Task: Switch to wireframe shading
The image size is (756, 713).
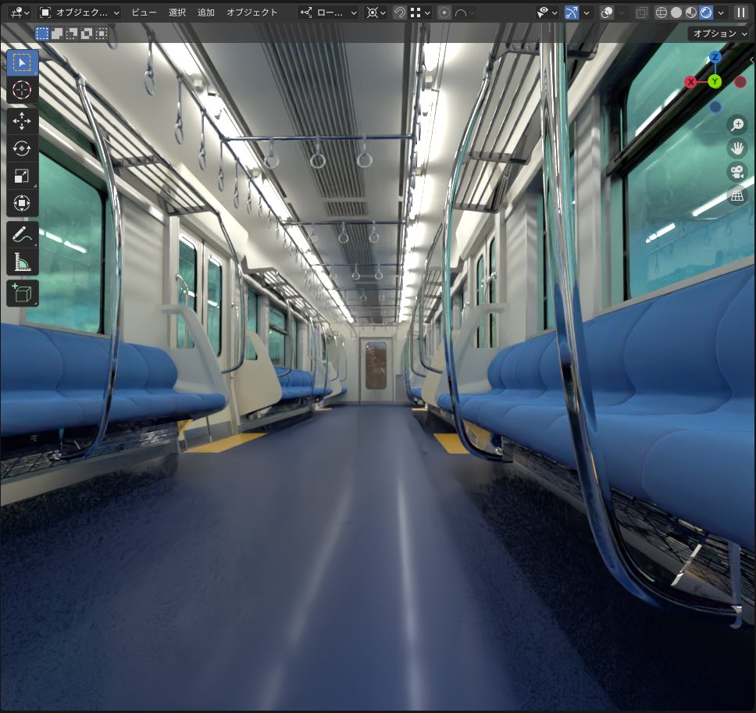Action: point(661,12)
